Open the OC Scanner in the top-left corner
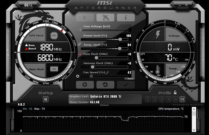 pos(29,5)
